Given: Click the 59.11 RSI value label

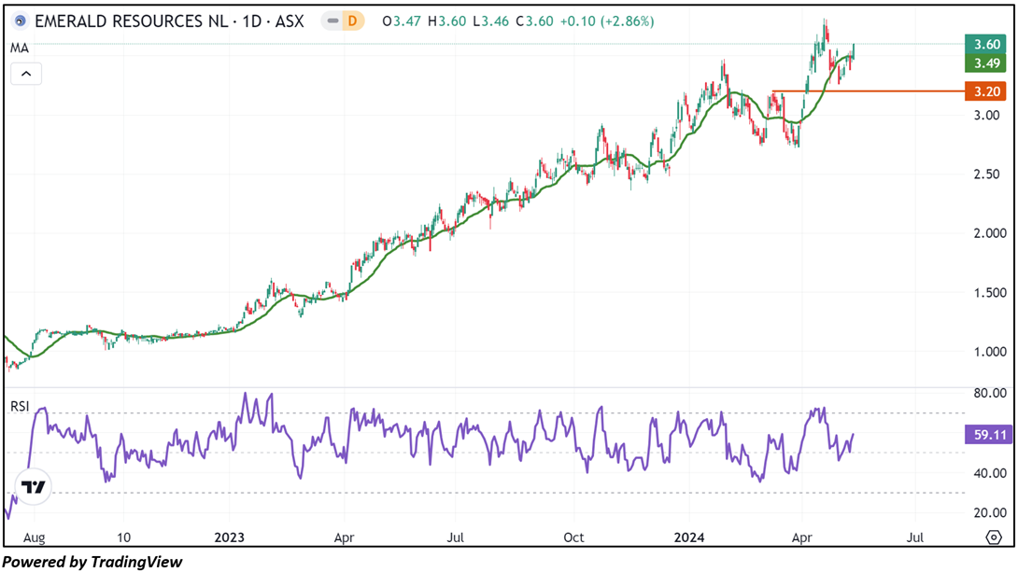Looking at the screenshot, I should click(989, 435).
